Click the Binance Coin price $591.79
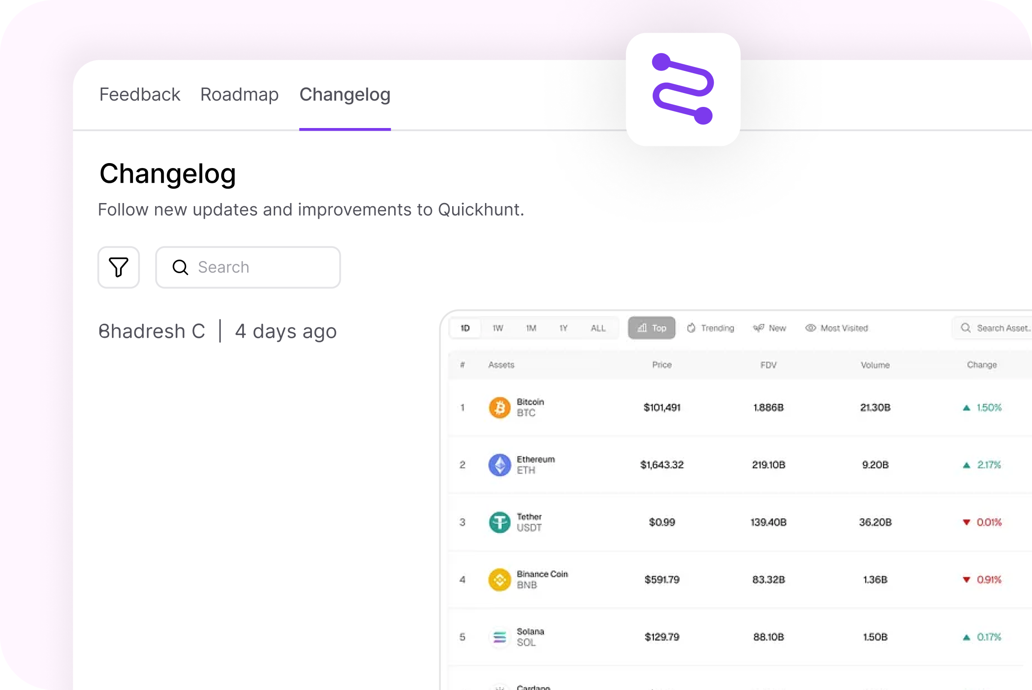The width and height of the screenshot is (1032, 690). [x=662, y=580]
